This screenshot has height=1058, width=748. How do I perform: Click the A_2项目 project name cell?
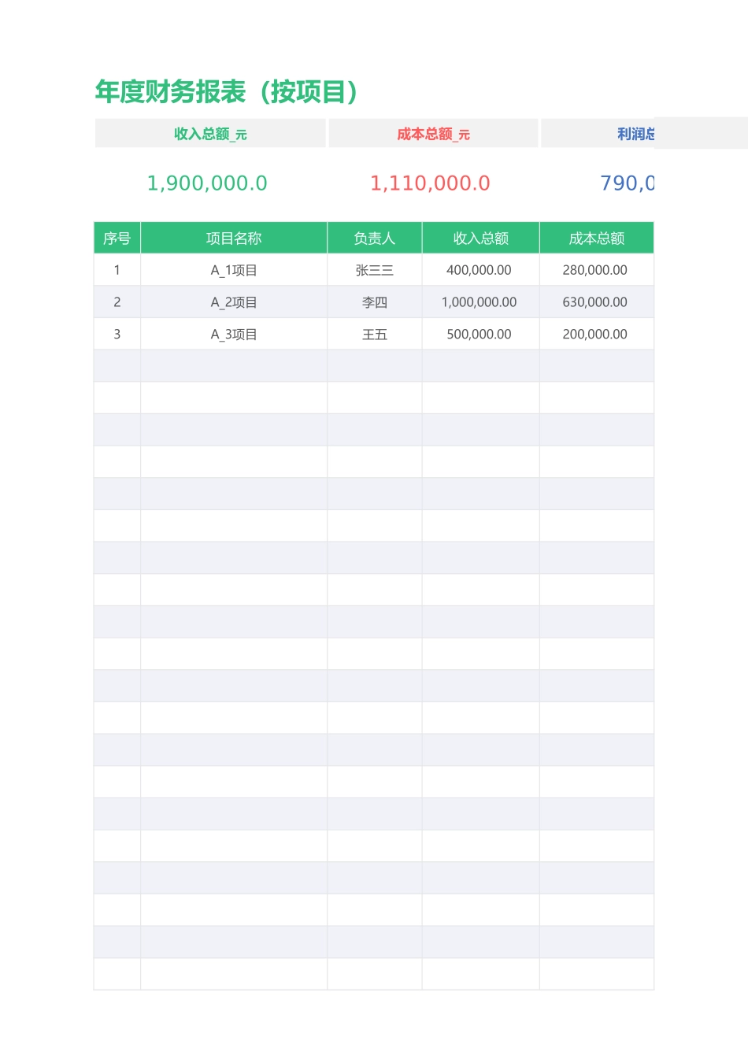pyautogui.click(x=234, y=302)
